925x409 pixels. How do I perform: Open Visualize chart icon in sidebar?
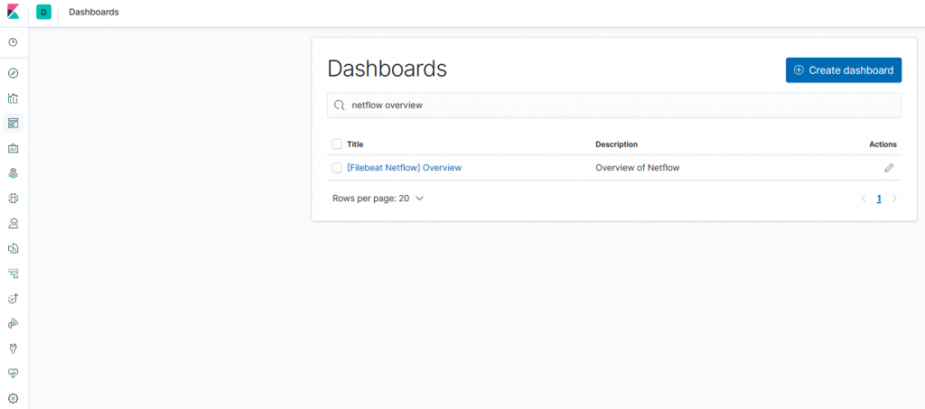coord(13,98)
